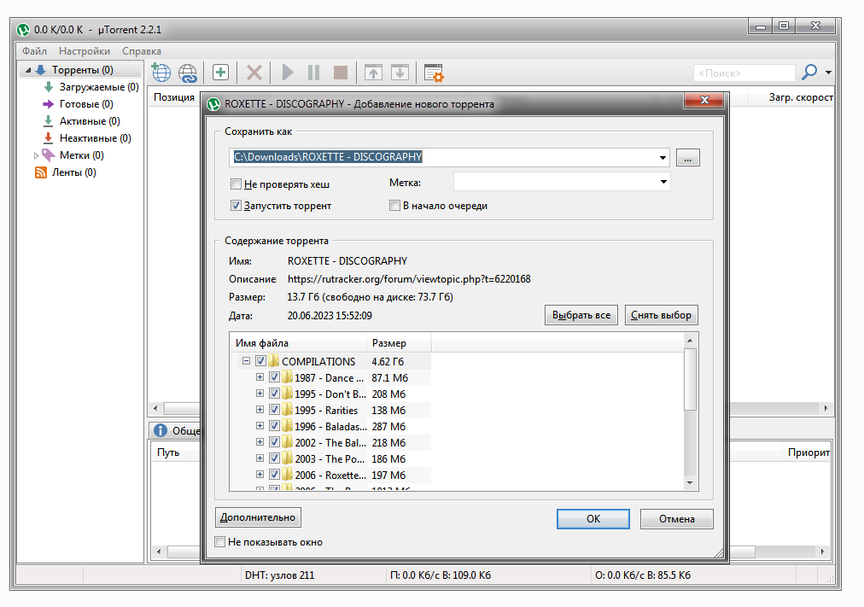The width and height of the screenshot is (864, 607).
Task: Uncheck the 2006 - Roxette folder checkbox
Action: (274, 475)
